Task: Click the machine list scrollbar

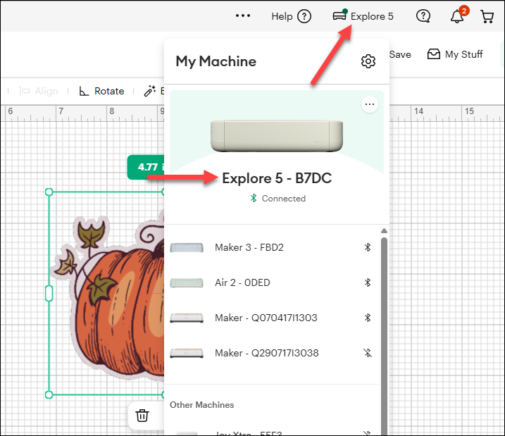Action: click(384, 336)
